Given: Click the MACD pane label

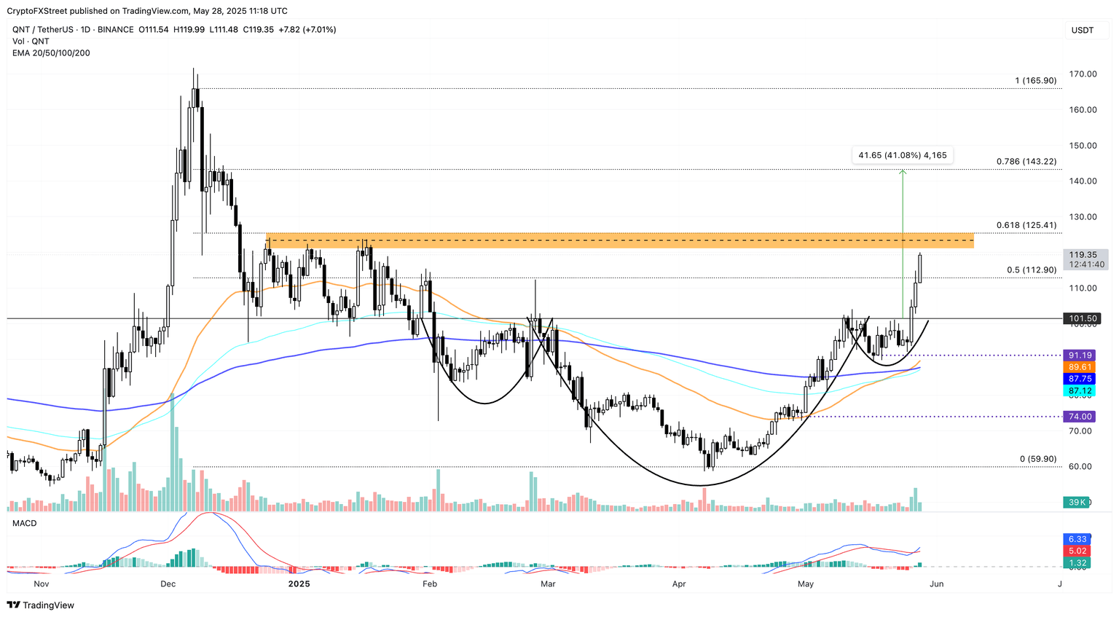Looking at the screenshot, I should [x=24, y=523].
